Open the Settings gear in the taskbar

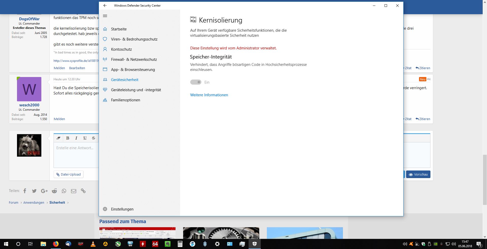pyautogui.click(x=217, y=244)
